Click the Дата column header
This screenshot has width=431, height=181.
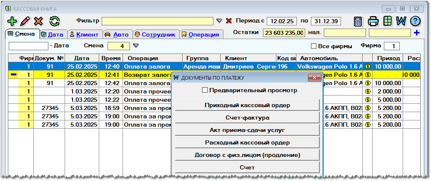pos(82,58)
